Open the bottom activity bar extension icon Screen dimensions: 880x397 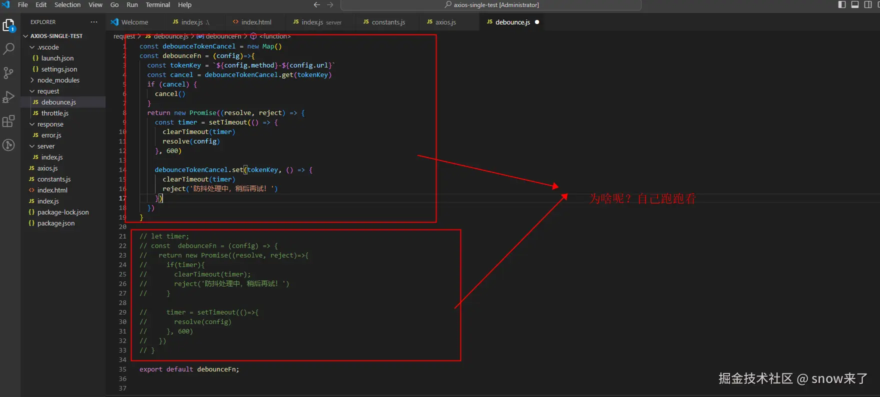8,145
